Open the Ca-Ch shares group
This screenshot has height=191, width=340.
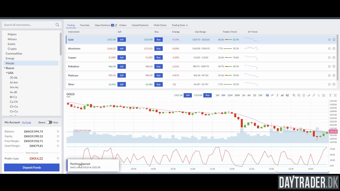click(14, 102)
